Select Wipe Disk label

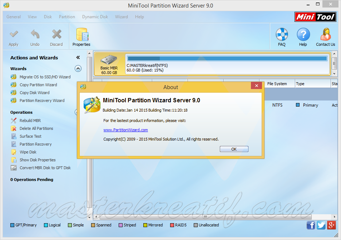(28, 152)
